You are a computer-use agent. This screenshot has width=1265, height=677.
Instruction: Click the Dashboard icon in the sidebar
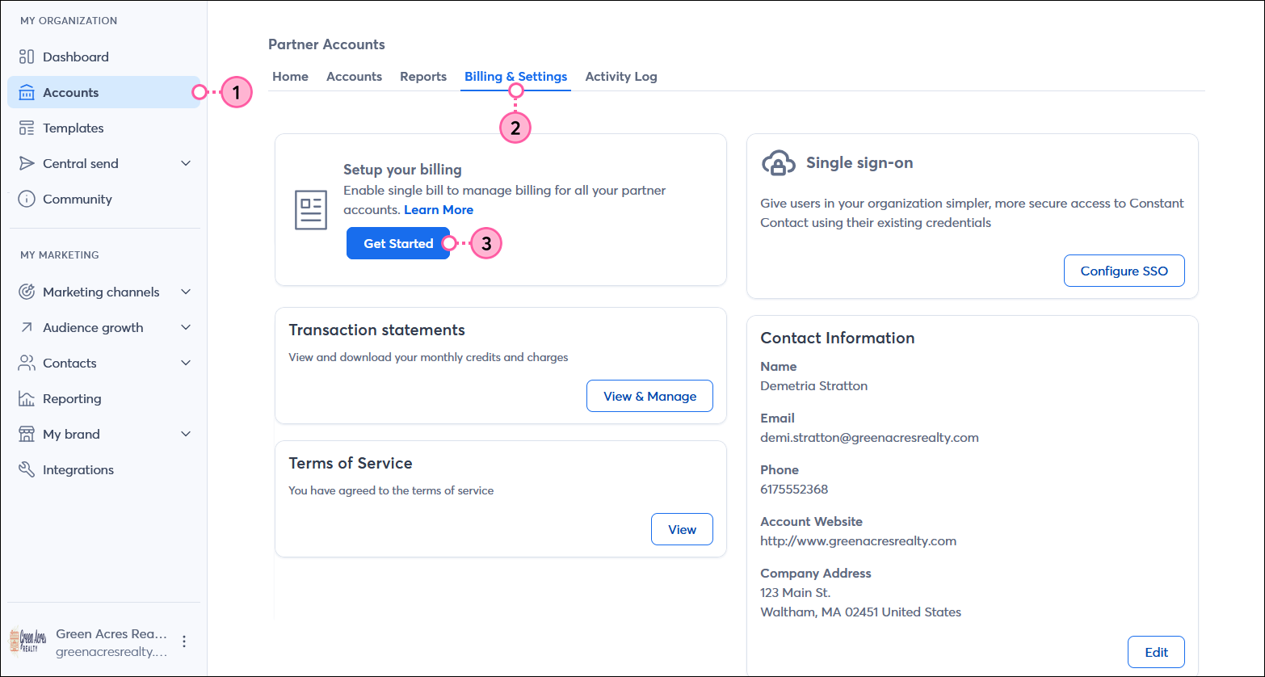tap(27, 57)
